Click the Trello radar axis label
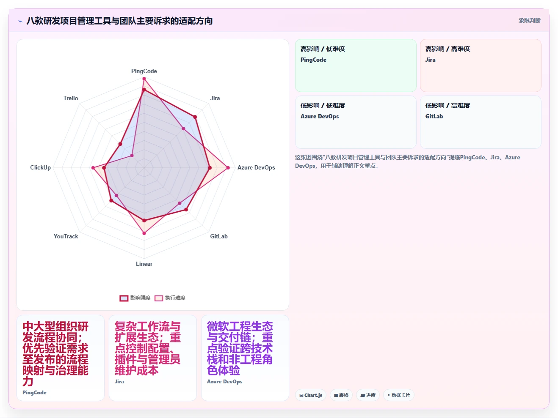The width and height of the screenshot is (558, 418). 71,98
